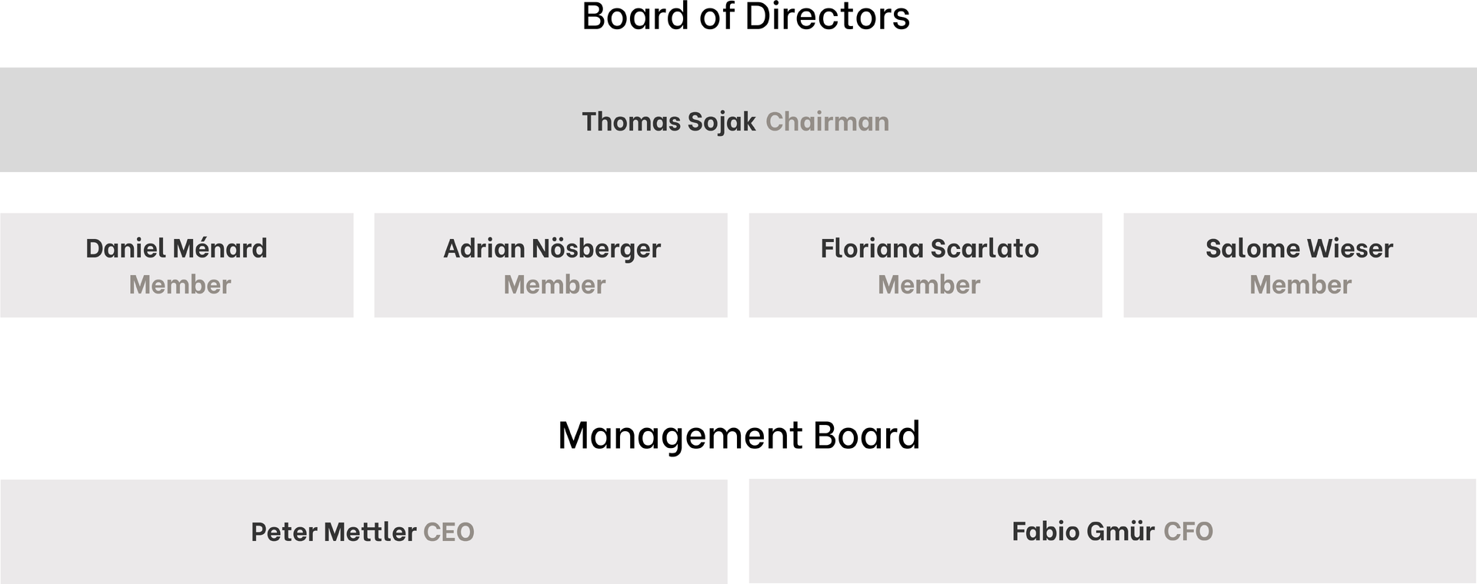Click the Management Board heading

[x=738, y=435]
